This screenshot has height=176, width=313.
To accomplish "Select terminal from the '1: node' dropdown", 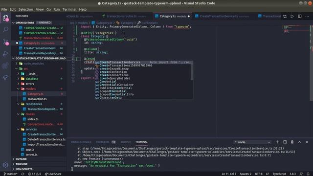I will [x=252, y=142].
